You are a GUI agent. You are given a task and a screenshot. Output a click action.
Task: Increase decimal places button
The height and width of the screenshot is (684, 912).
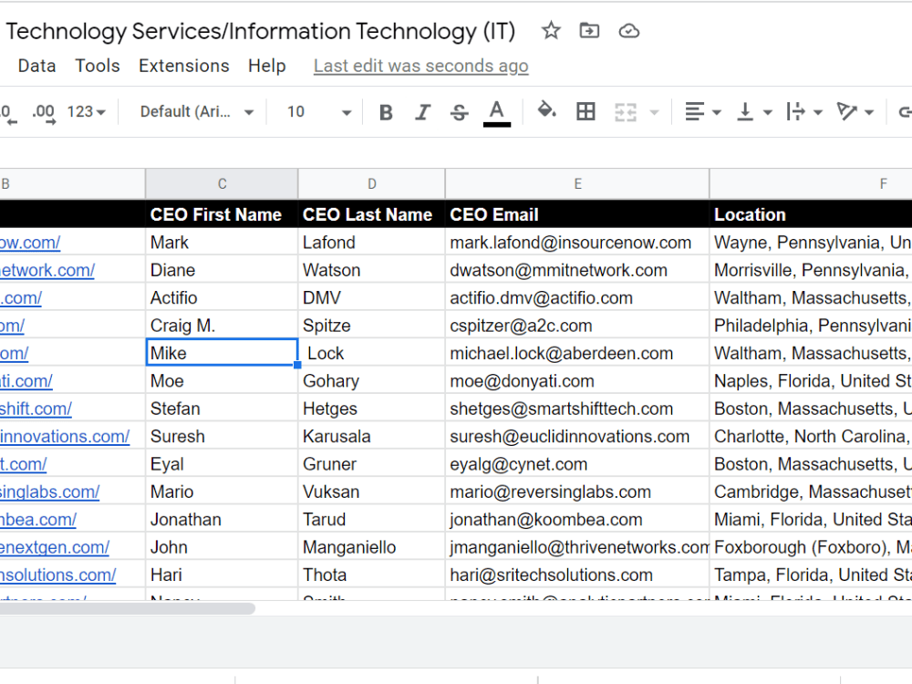(44, 113)
